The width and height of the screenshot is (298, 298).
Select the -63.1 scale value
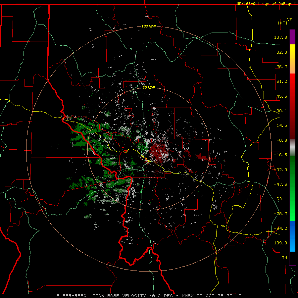point(280,199)
